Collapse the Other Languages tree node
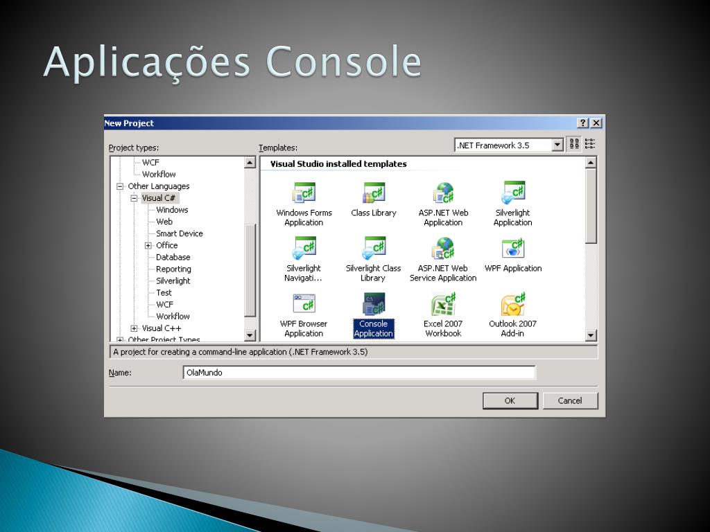The height and width of the screenshot is (532, 710). point(120,186)
